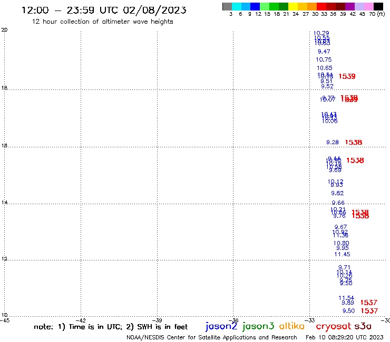Image resolution: width=390 pixels, height=342 pixels.
Task: Click the wave height reading 9.52
Action: tap(327, 86)
